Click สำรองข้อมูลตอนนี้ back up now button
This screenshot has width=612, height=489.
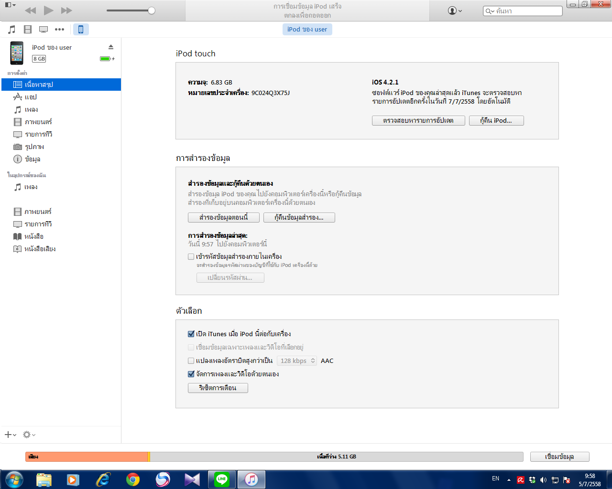tap(224, 218)
